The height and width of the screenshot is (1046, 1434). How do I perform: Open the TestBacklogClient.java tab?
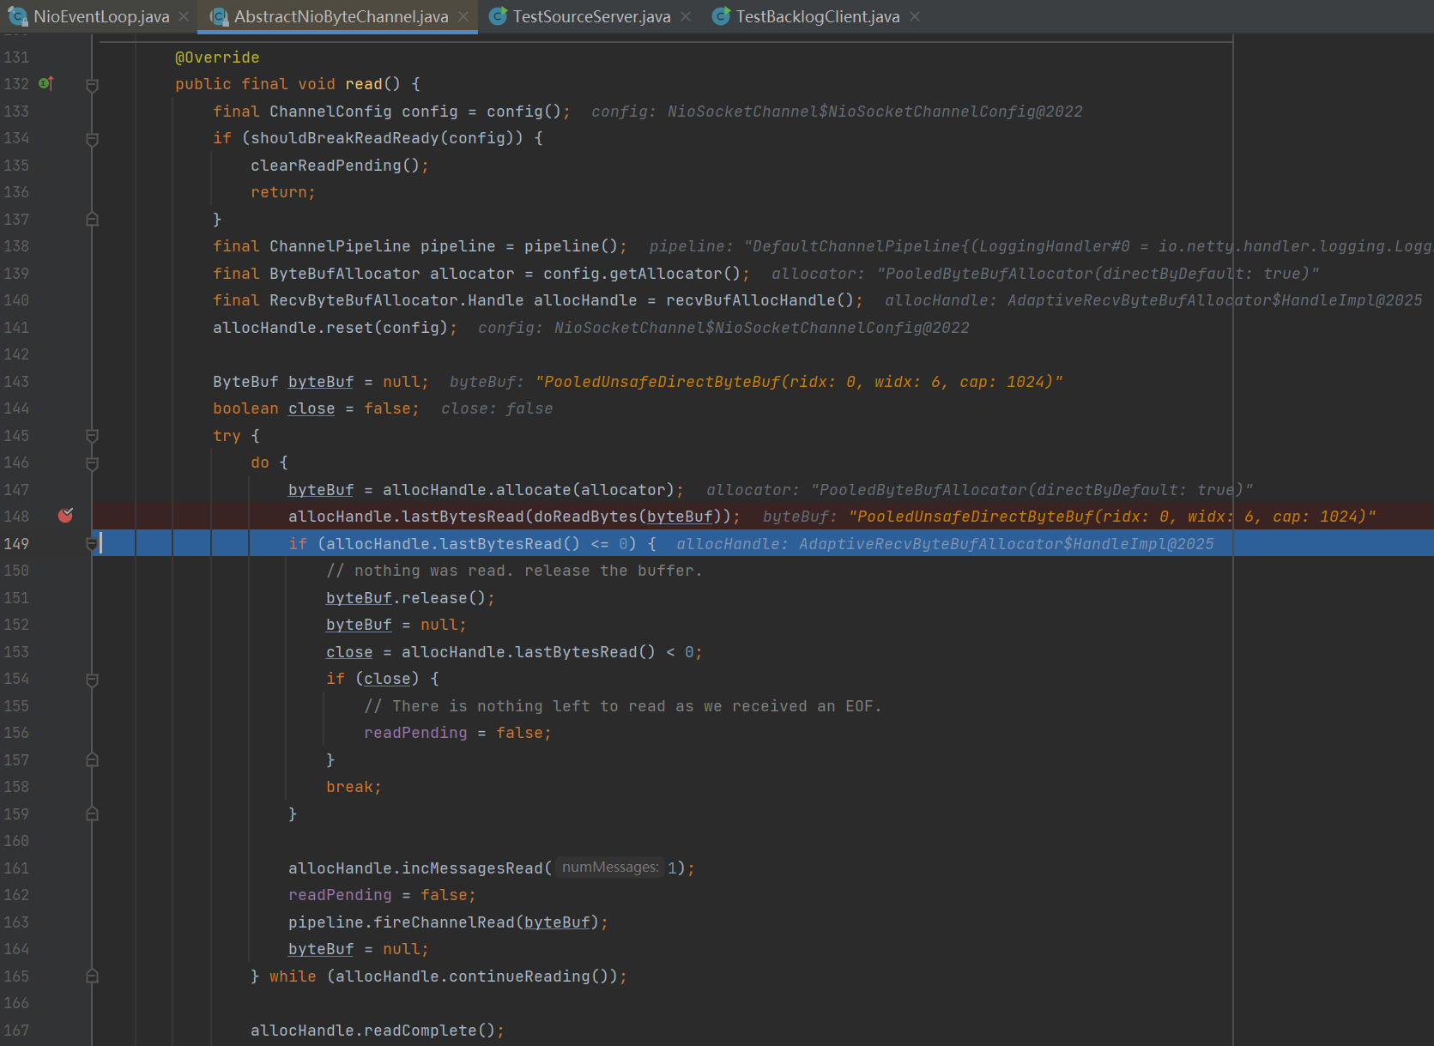(x=817, y=16)
